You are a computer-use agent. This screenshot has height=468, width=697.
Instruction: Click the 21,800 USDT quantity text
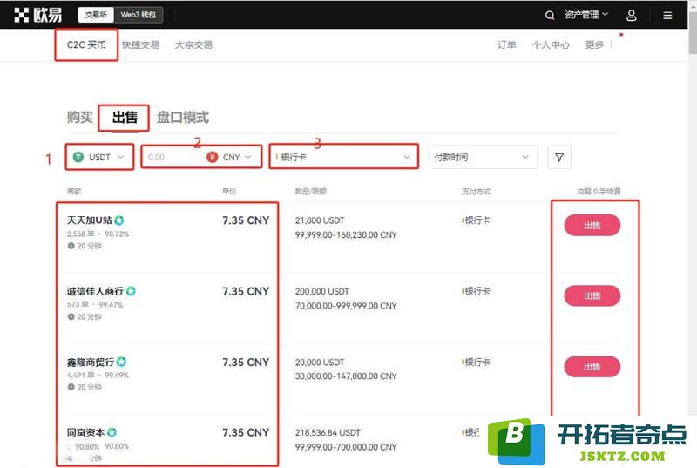pyautogui.click(x=320, y=220)
